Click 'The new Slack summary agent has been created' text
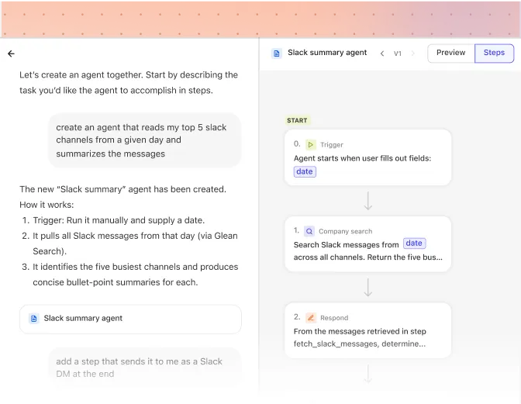 (x=122, y=189)
